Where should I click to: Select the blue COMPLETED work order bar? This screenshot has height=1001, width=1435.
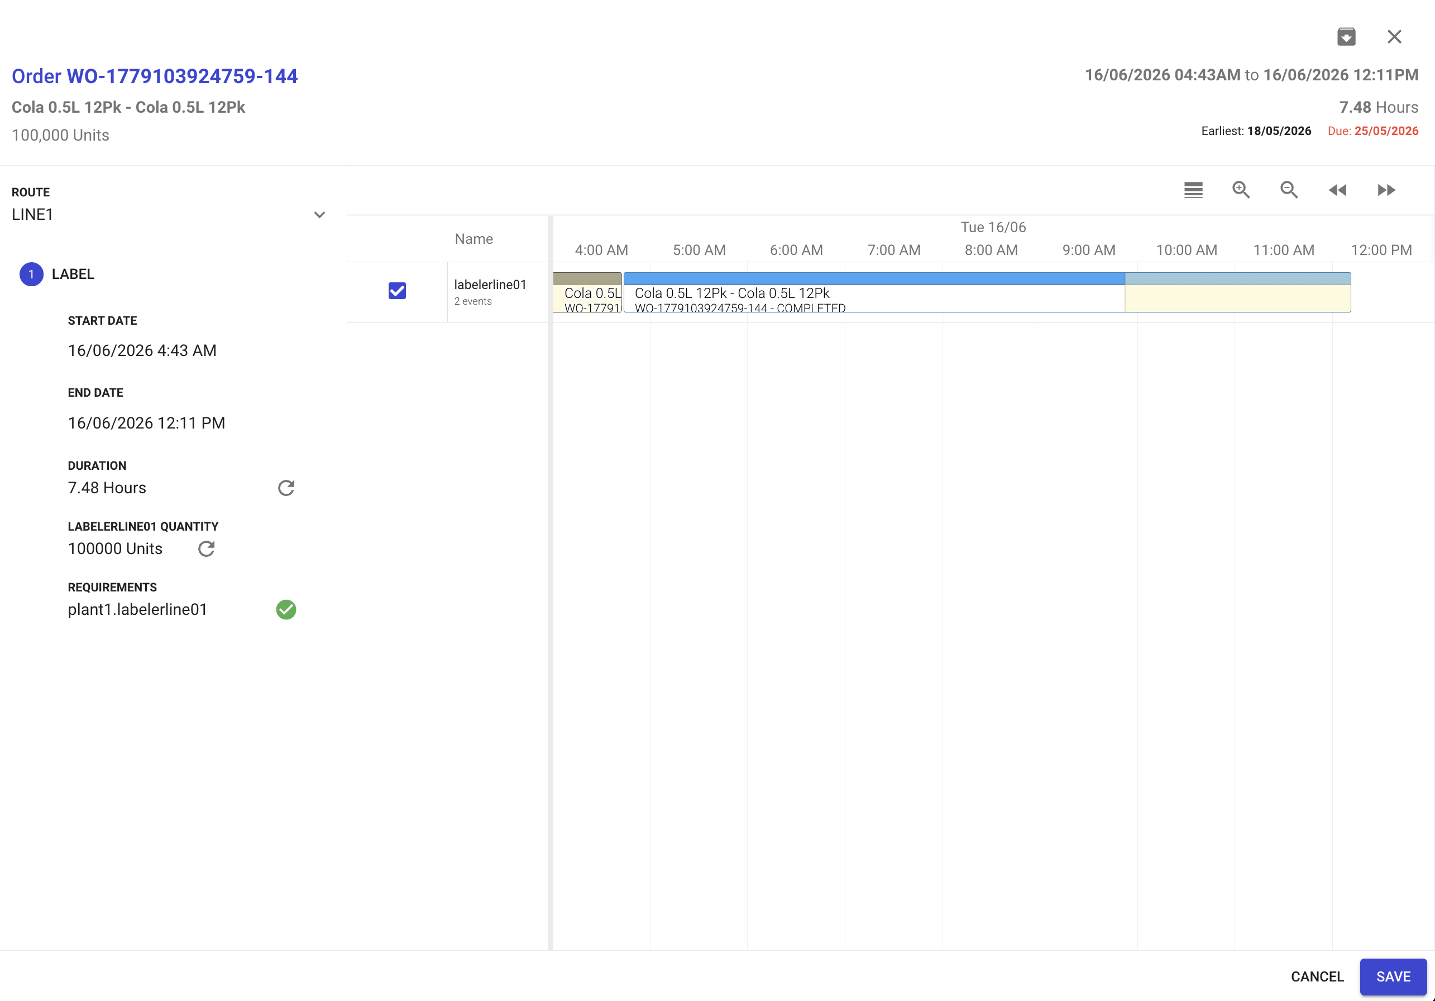tap(874, 292)
